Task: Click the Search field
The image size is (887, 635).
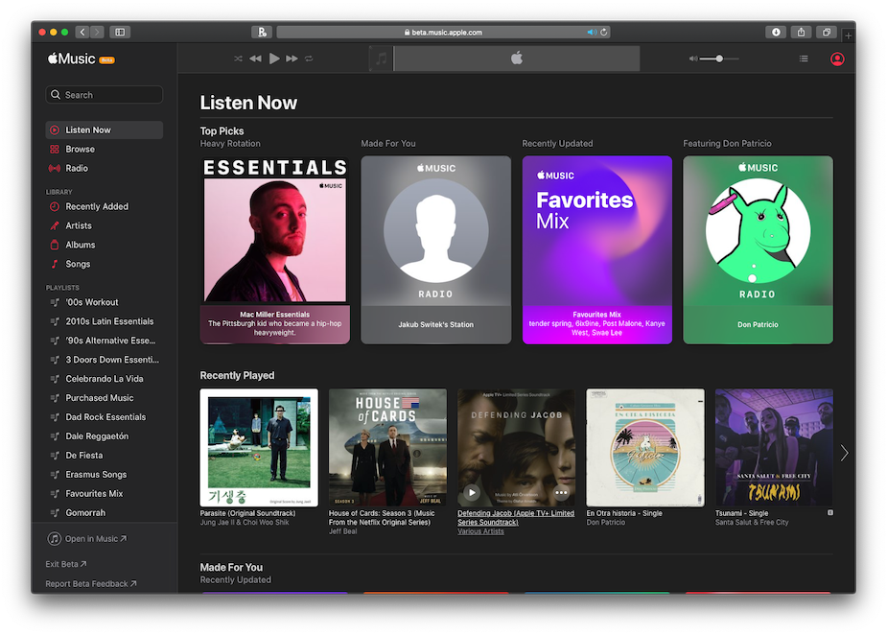Action: coord(105,95)
